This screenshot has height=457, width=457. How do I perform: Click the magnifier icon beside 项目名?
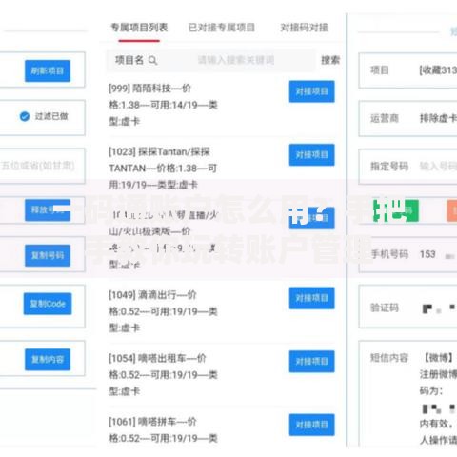click(x=152, y=60)
